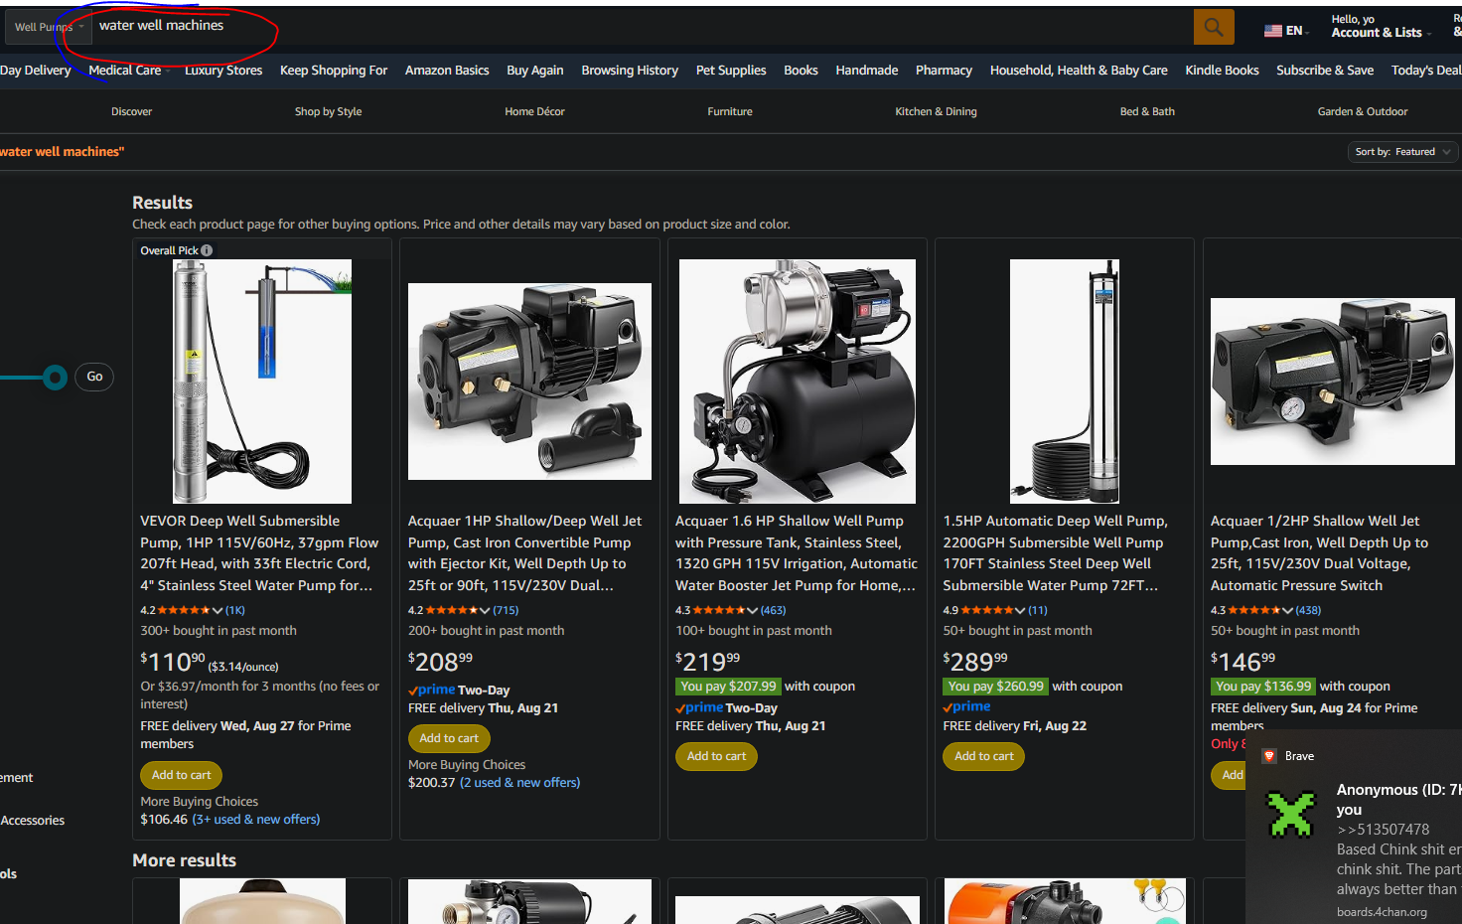The height and width of the screenshot is (924, 1462).
Task: Click the Overall Pick info icon
Action: tap(207, 250)
